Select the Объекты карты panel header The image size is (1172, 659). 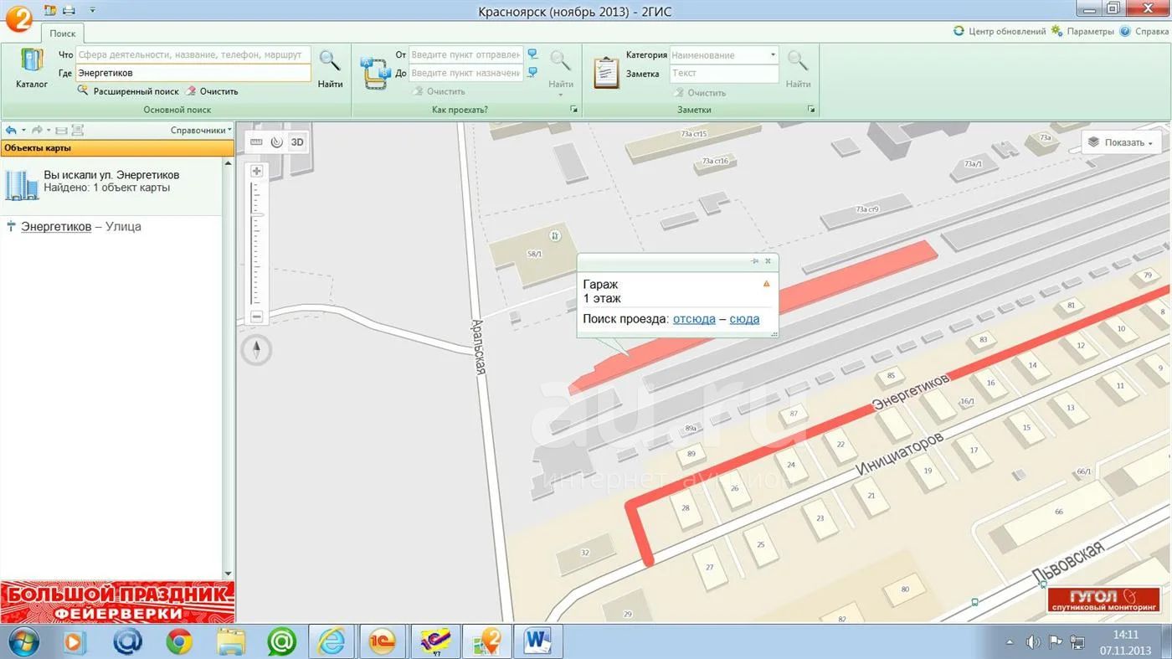116,147
